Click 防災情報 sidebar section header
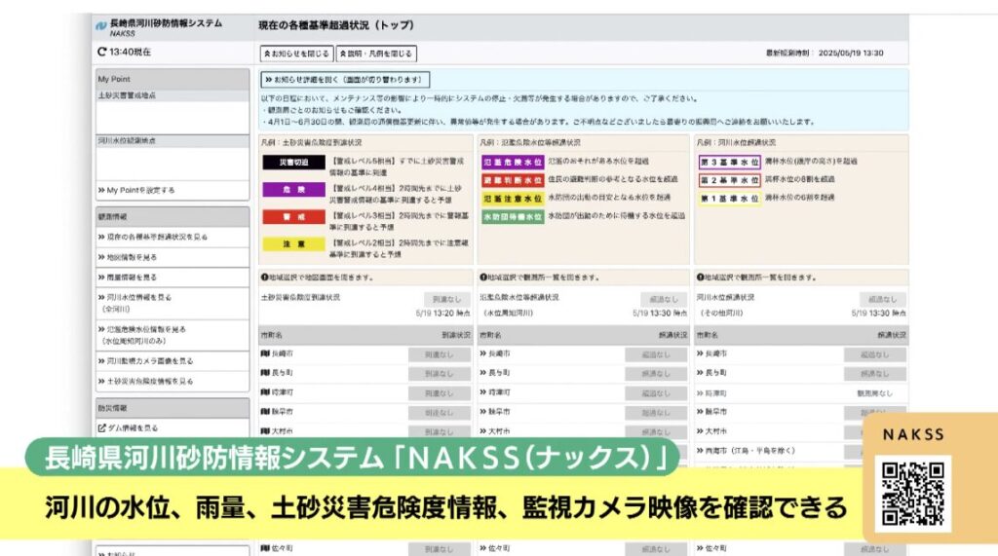Viewport: 998px width, 556px height. pos(173,408)
